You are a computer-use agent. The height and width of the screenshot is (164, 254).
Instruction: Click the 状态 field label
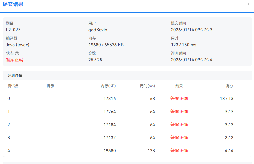[10, 53]
